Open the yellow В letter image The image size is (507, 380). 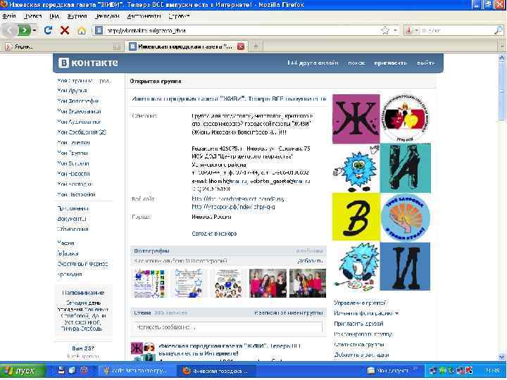(x=356, y=217)
